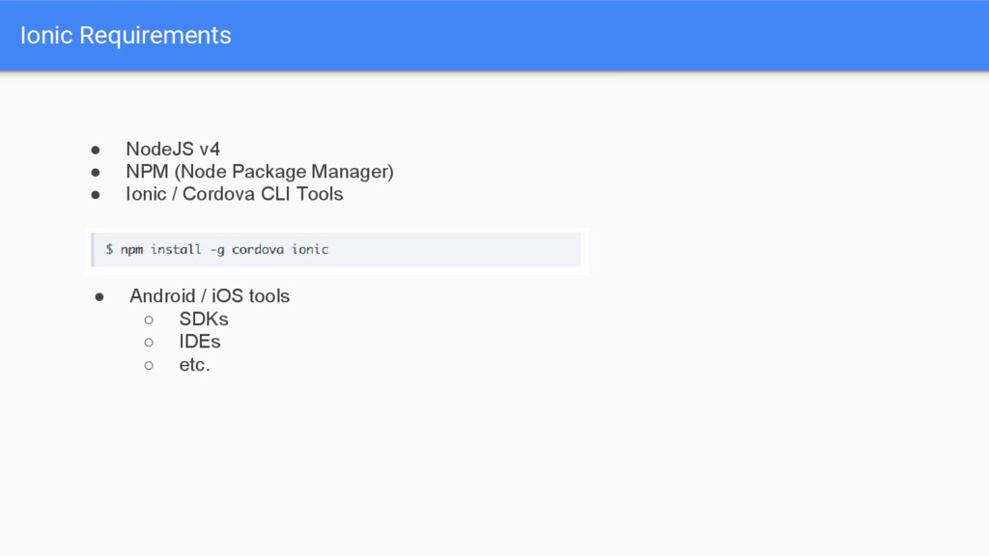
Task: Click the bullet dot before NodeJS v4
Action: tap(96, 150)
